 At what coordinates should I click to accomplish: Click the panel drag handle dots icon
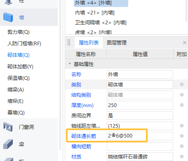(x=69, y=42)
